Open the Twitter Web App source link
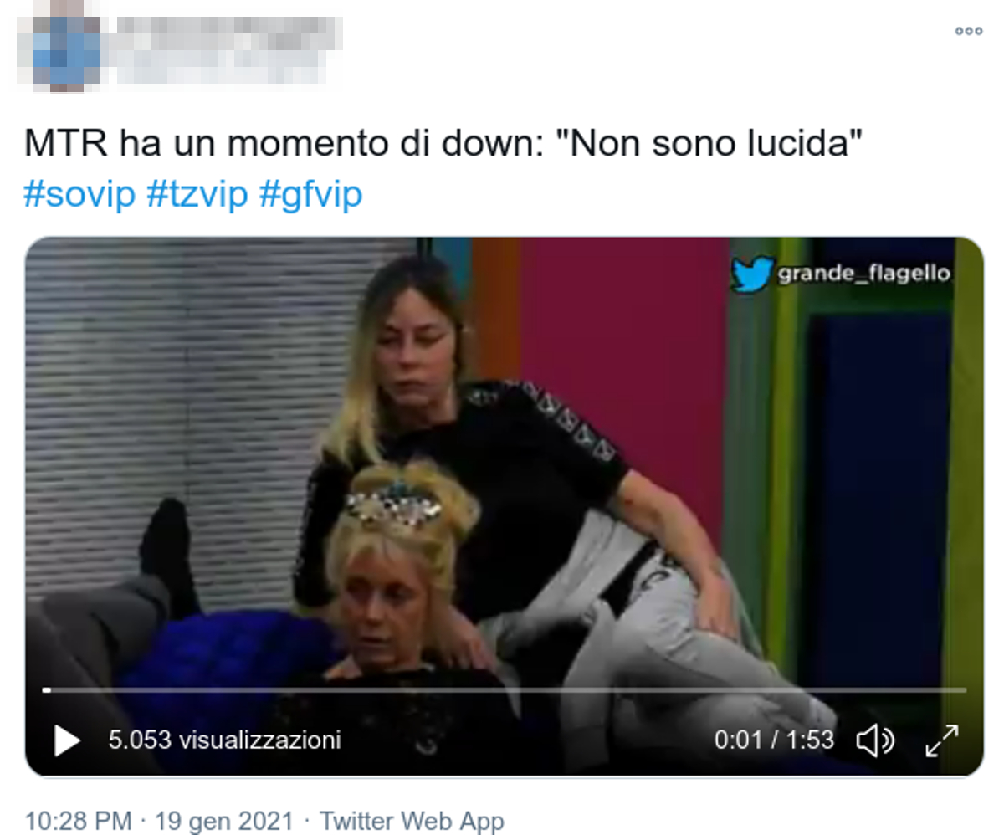The image size is (1004, 835). click(412, 820)
